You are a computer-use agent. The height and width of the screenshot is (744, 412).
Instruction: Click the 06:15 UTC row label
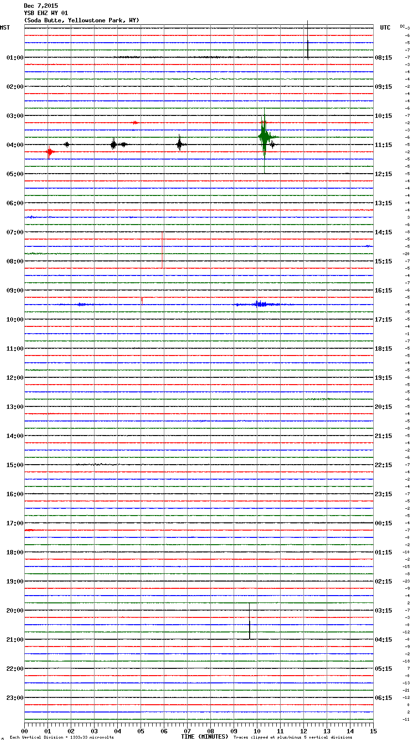(383, 698)
